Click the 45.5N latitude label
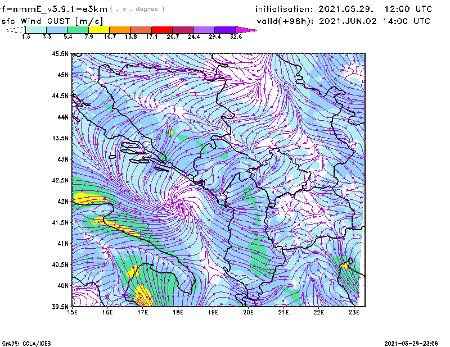 pos(60,53)
